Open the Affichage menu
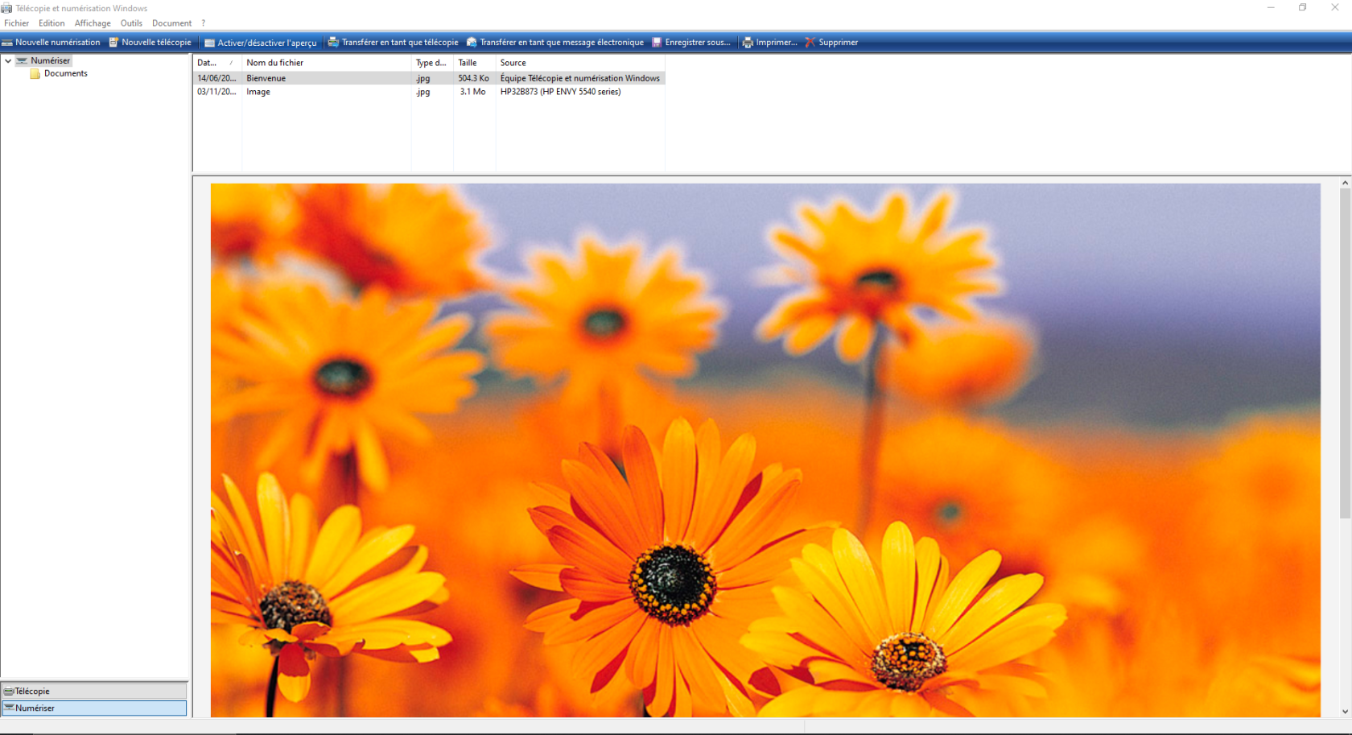Screen dimensions: 1352x735 click(93, 23)
